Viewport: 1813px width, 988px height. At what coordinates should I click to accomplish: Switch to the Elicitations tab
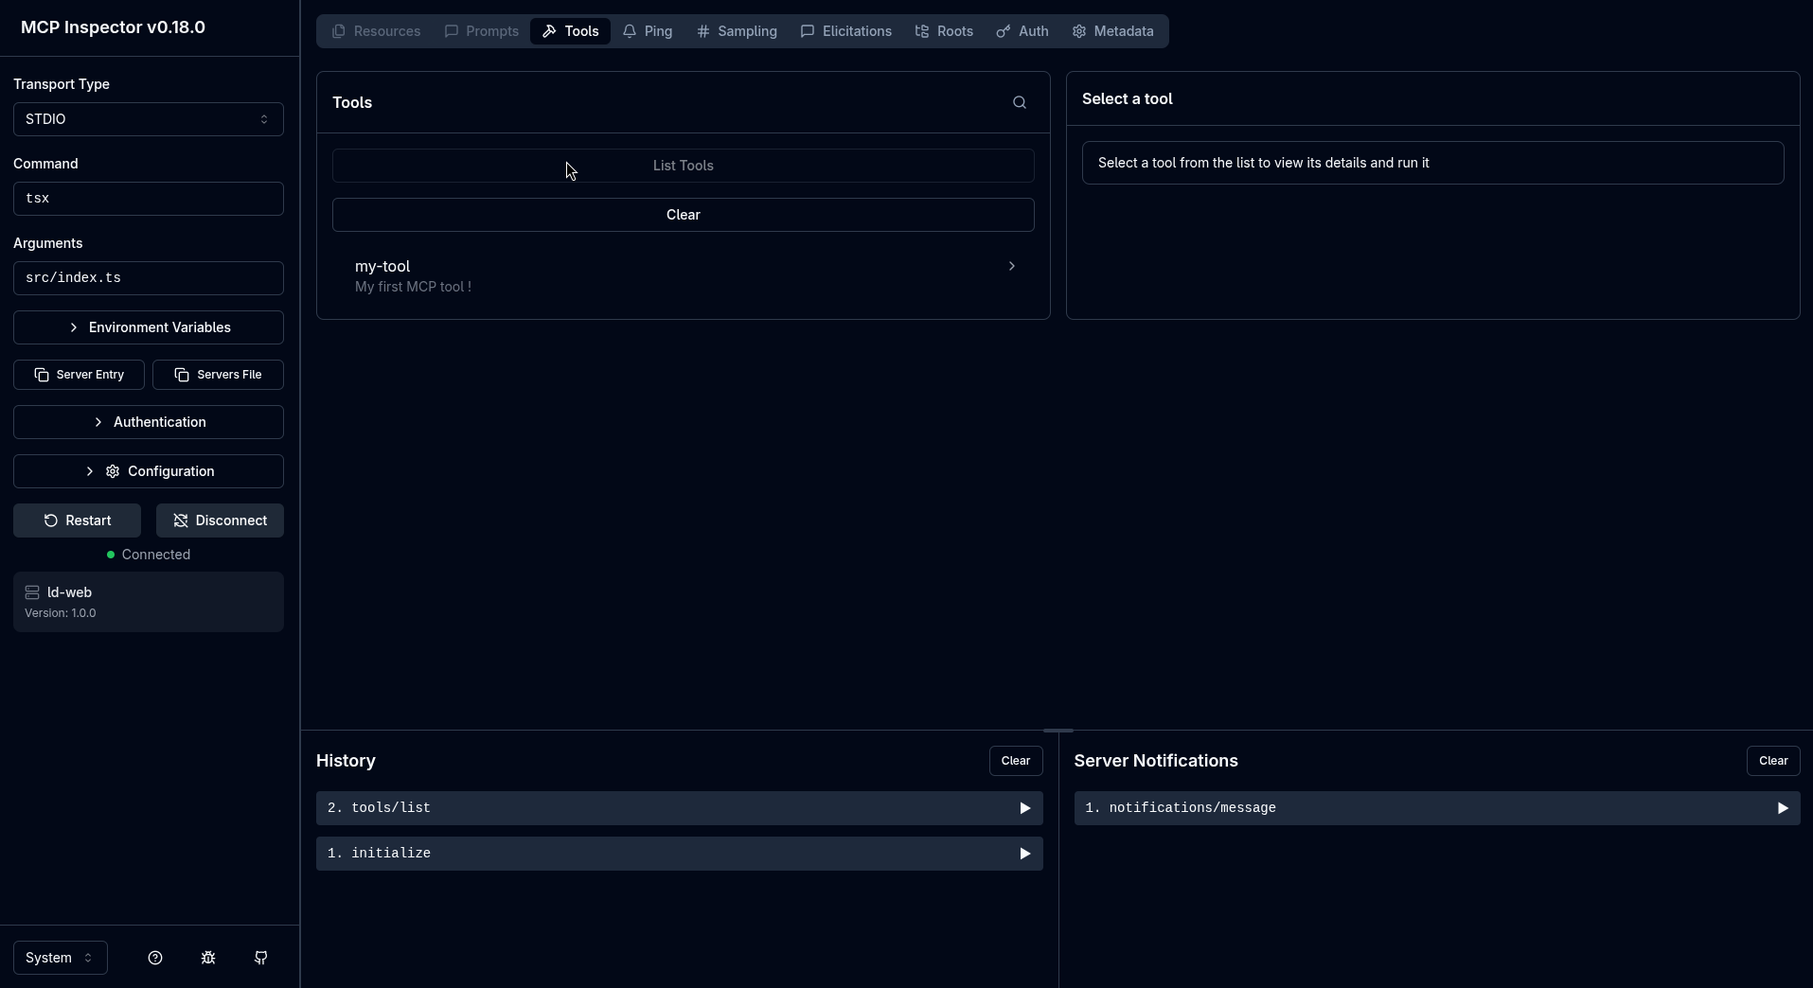[845, 31]
